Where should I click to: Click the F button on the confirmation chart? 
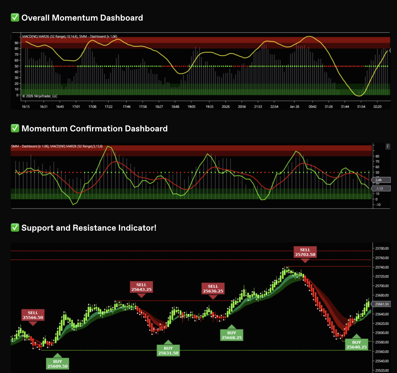point(388,146)
